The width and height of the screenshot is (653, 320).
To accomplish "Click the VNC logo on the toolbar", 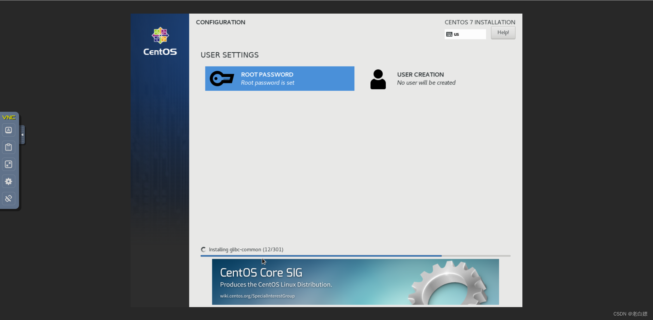I will click(x=9, y=118).
